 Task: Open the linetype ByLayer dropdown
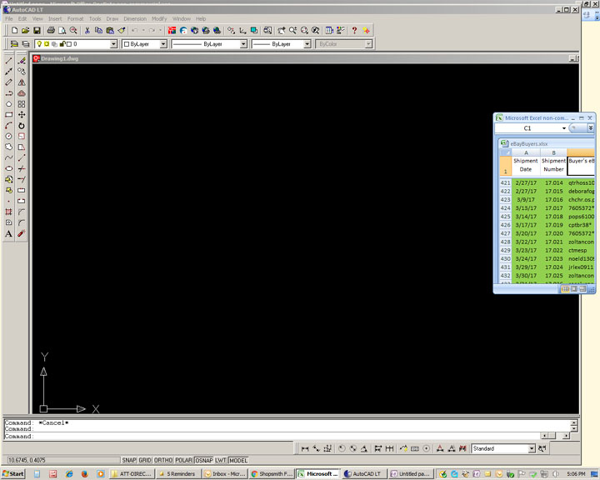click(243, 44)
